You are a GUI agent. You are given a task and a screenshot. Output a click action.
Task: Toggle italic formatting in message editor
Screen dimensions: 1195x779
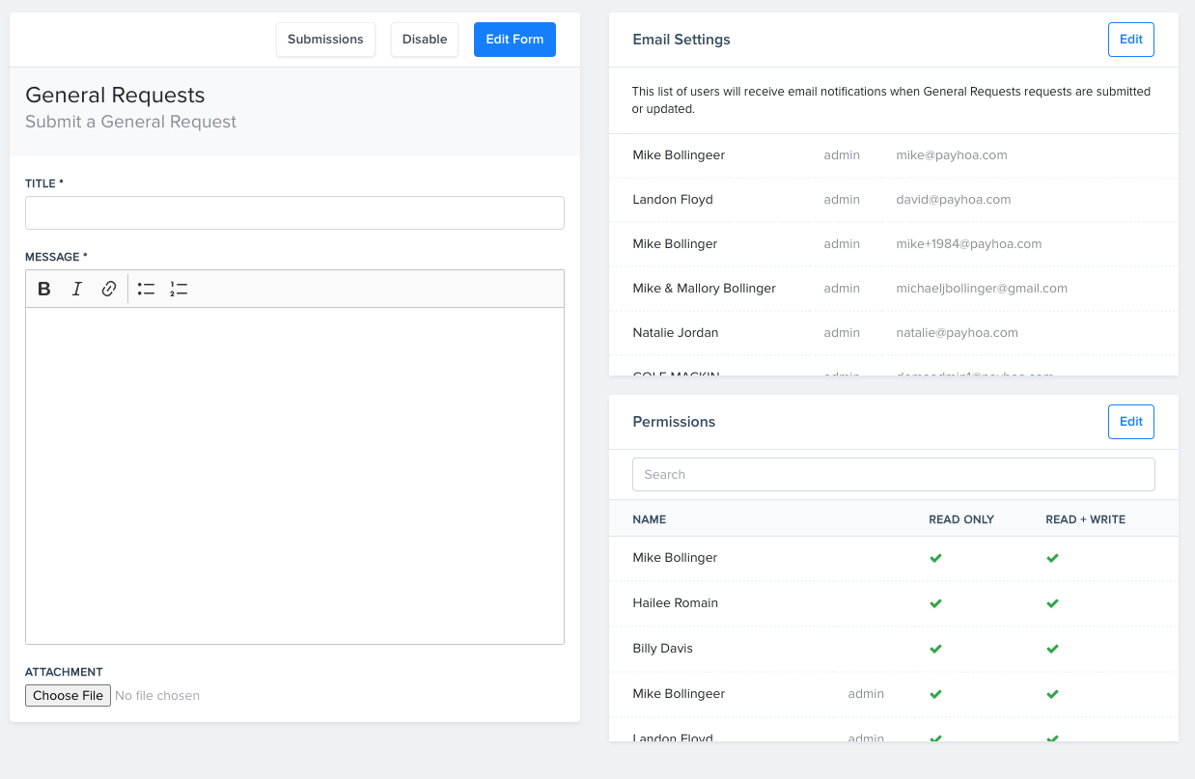[77, 289]
